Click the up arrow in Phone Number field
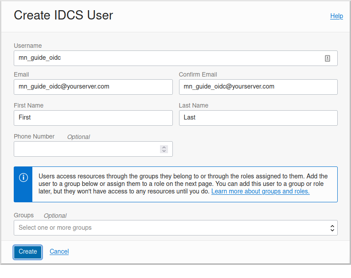The width and height of the screenshot is (351, 278). [x=164, y=147]
